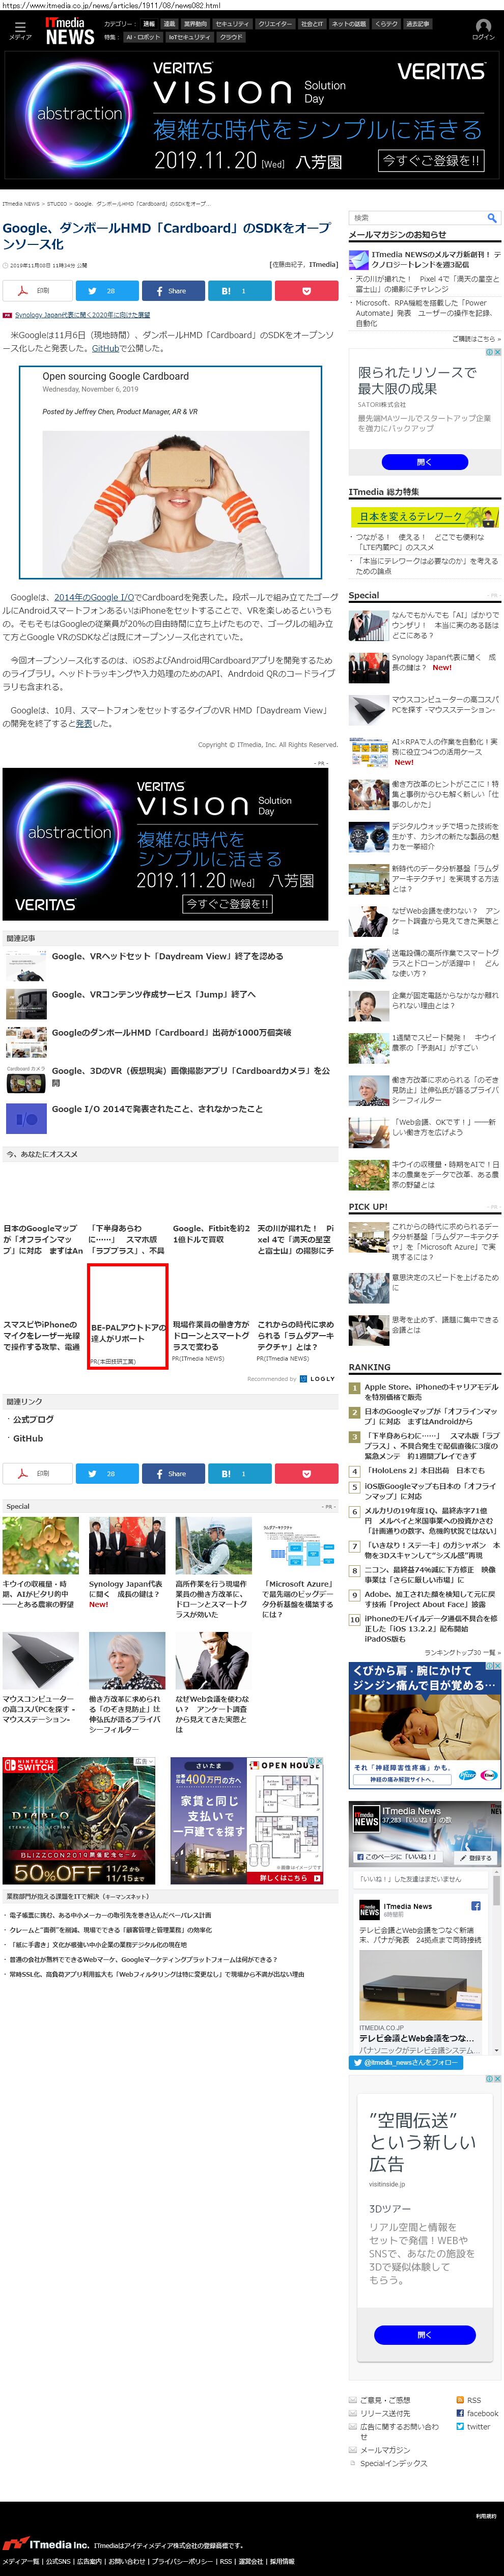This screenshot has height=2576, width=504.
Task: Select the セキュリティ category tab
Action: pyautogui.click(x=232, y=24)
